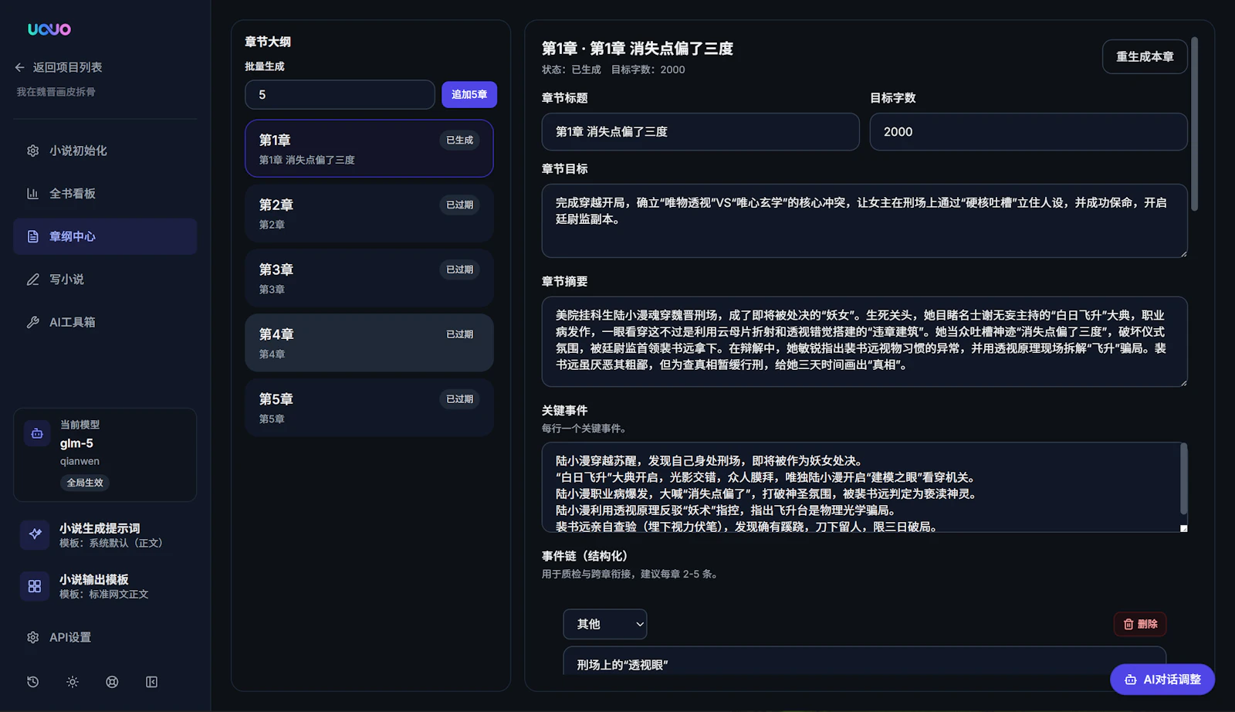Viewport: 1235px width, 712px height.
Task: Click project name 我在魏晋画皮拆骨
Action: pyautogui.click(x=56, y=92)
